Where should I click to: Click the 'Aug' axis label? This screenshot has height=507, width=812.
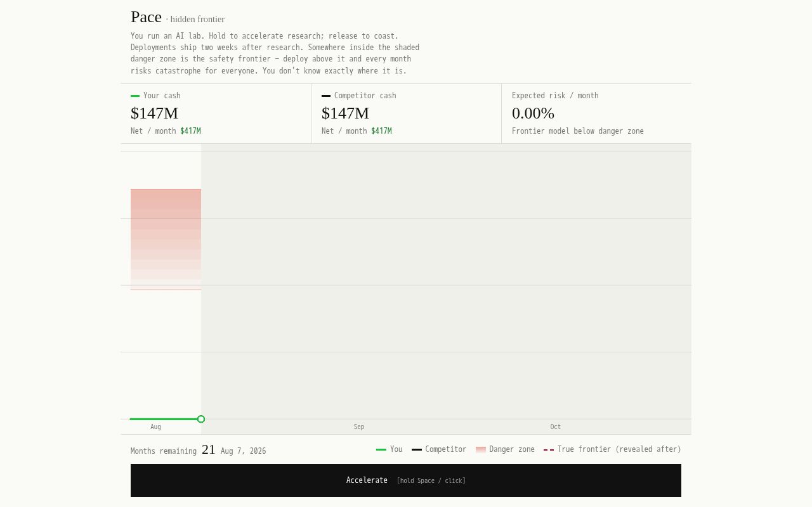click(156, 427)
